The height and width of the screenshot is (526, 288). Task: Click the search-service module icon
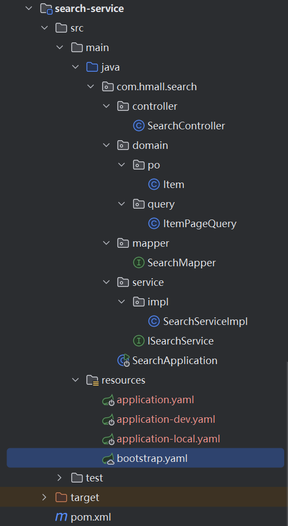pyautogui.click(x=46, y=8)
